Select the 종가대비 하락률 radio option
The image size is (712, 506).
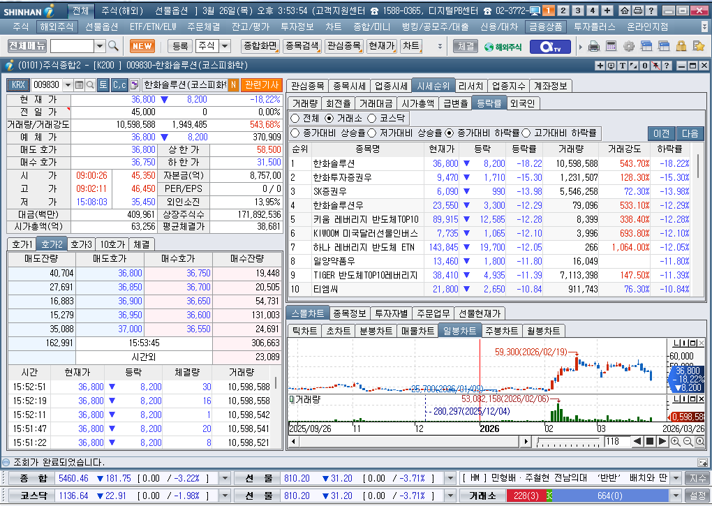[449, 133]
